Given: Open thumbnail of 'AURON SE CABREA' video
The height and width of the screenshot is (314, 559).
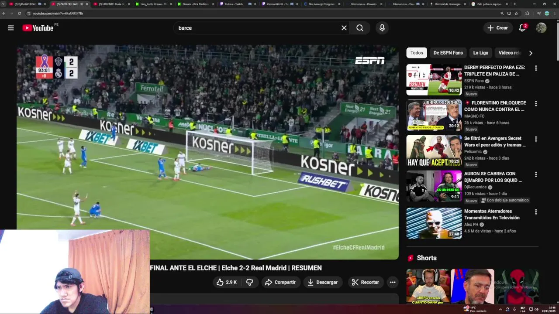Looking at the screenshot, I should tap(434, 186).
